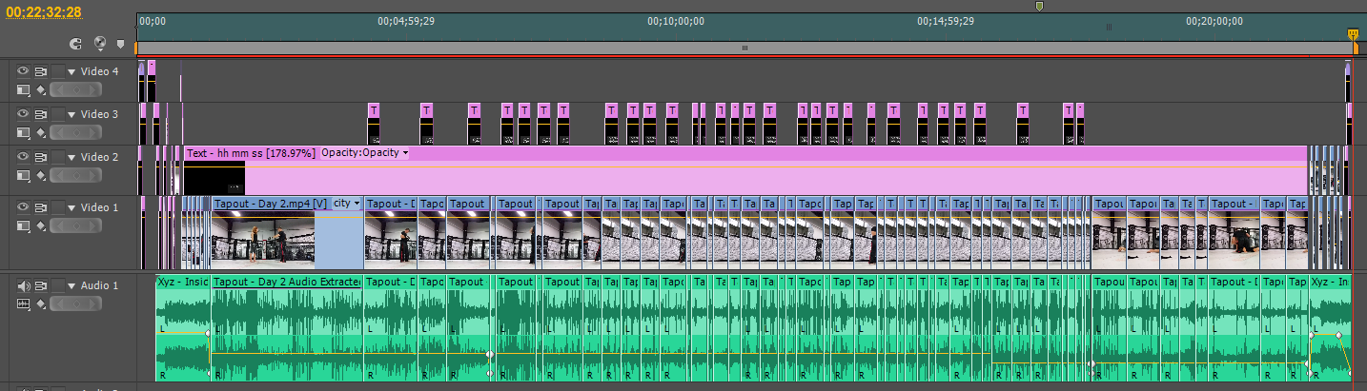The width and height of the screenshot is (1367, 391).
Task: Click the Set unnumbered marker icon
Action: [120, 44]
